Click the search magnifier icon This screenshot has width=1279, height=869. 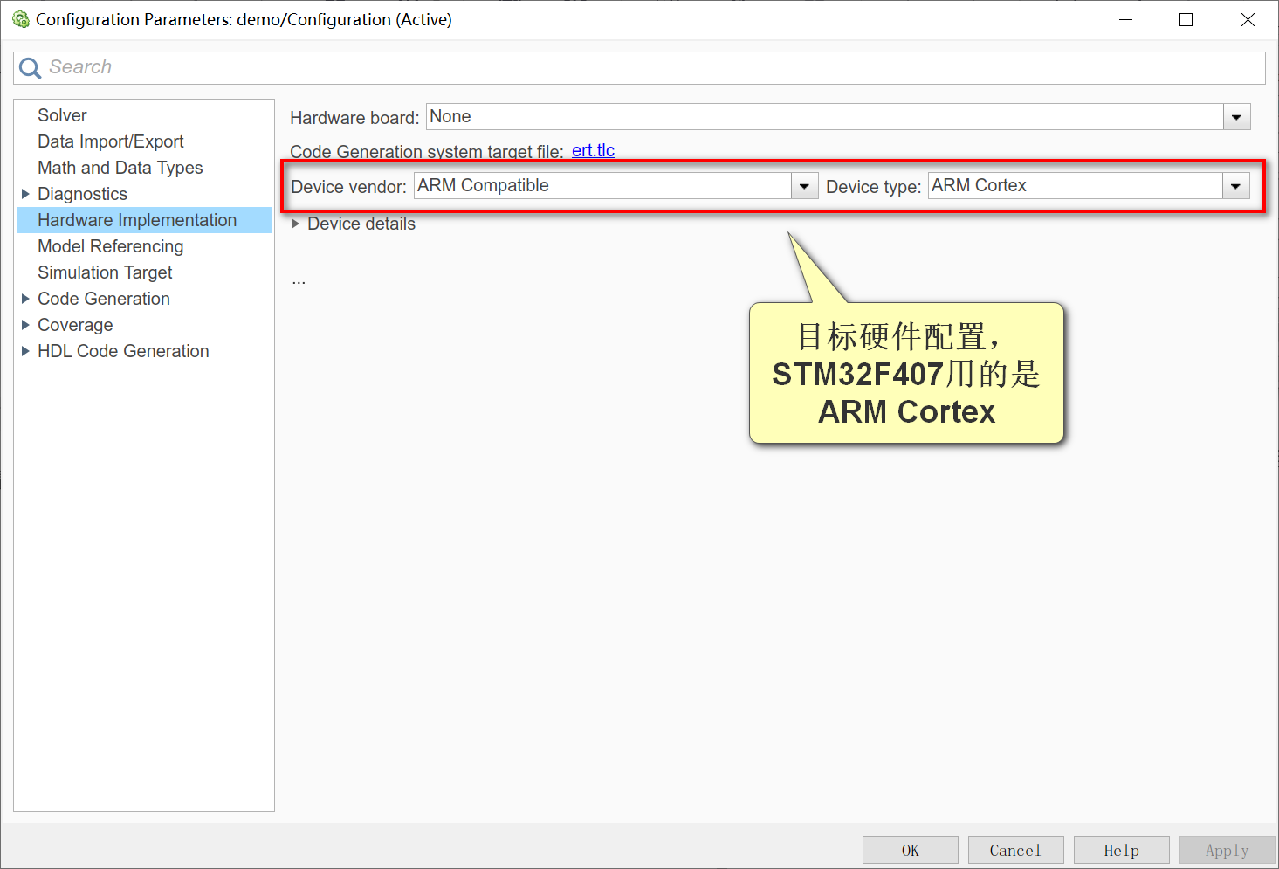coord(30,68)
